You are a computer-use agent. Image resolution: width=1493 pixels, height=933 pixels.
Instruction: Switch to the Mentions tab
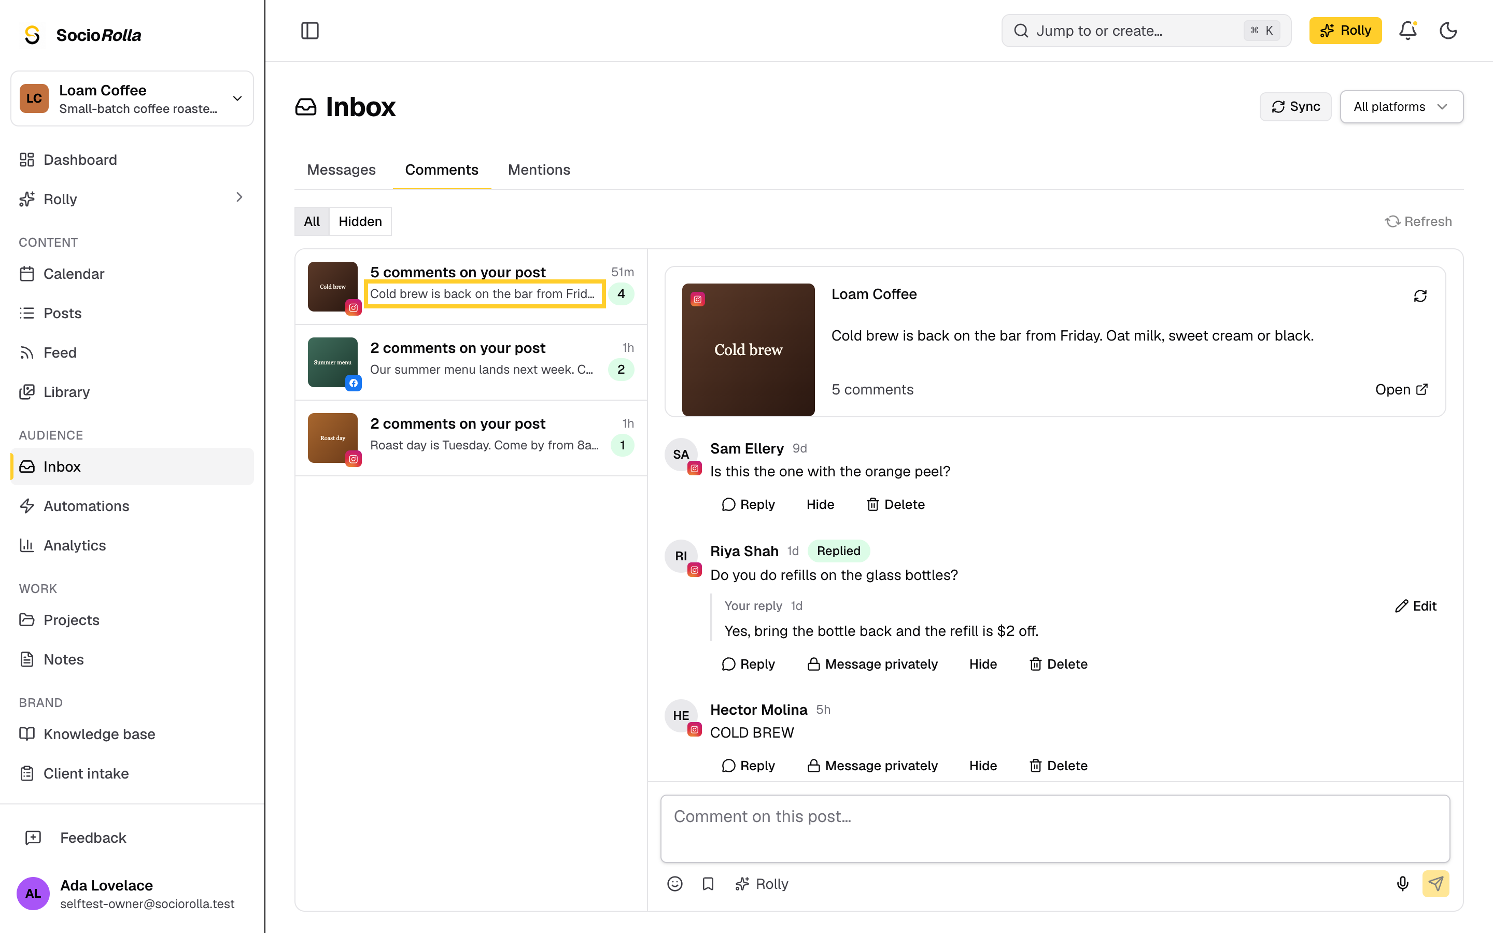point(539,169)
